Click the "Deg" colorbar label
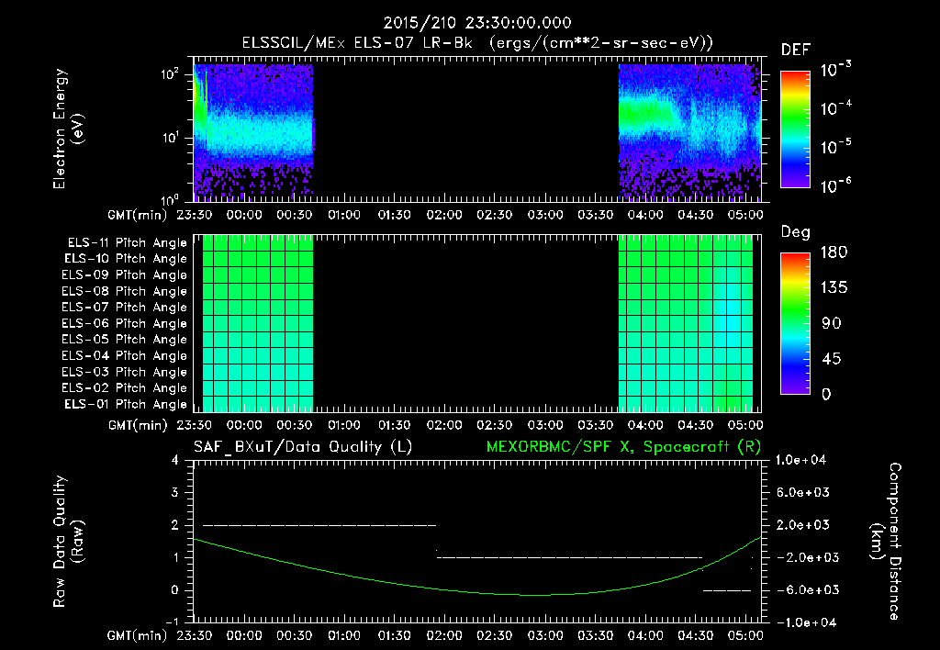 tap(796, 232)
